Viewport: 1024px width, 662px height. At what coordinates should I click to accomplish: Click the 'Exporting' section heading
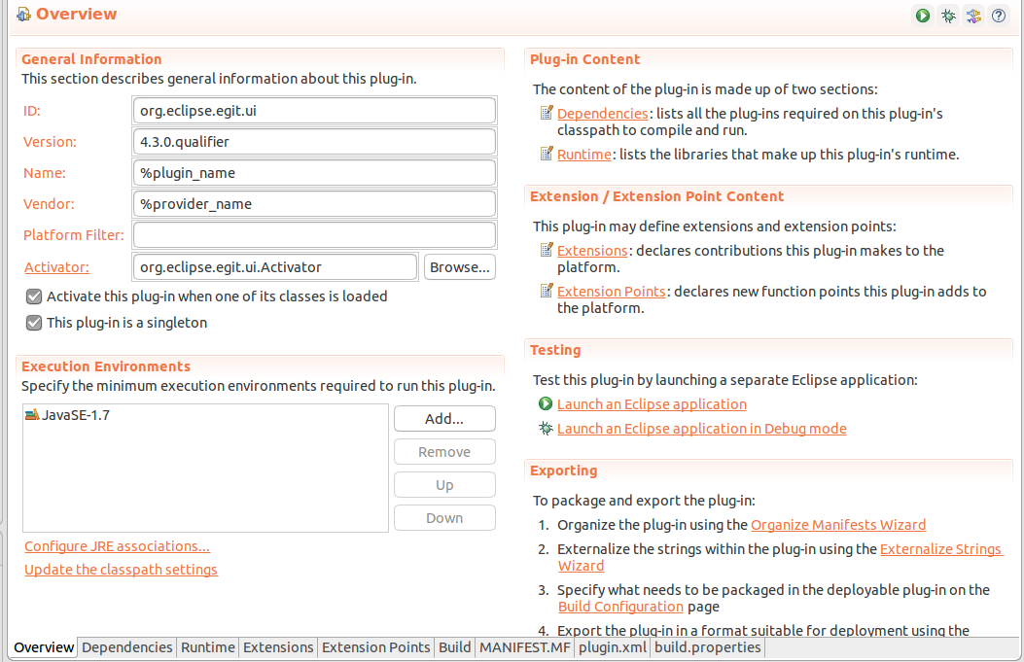point(564,470)
